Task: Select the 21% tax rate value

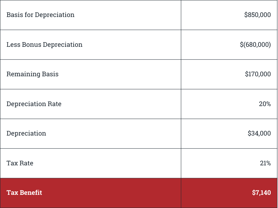Action: (265, 163)
